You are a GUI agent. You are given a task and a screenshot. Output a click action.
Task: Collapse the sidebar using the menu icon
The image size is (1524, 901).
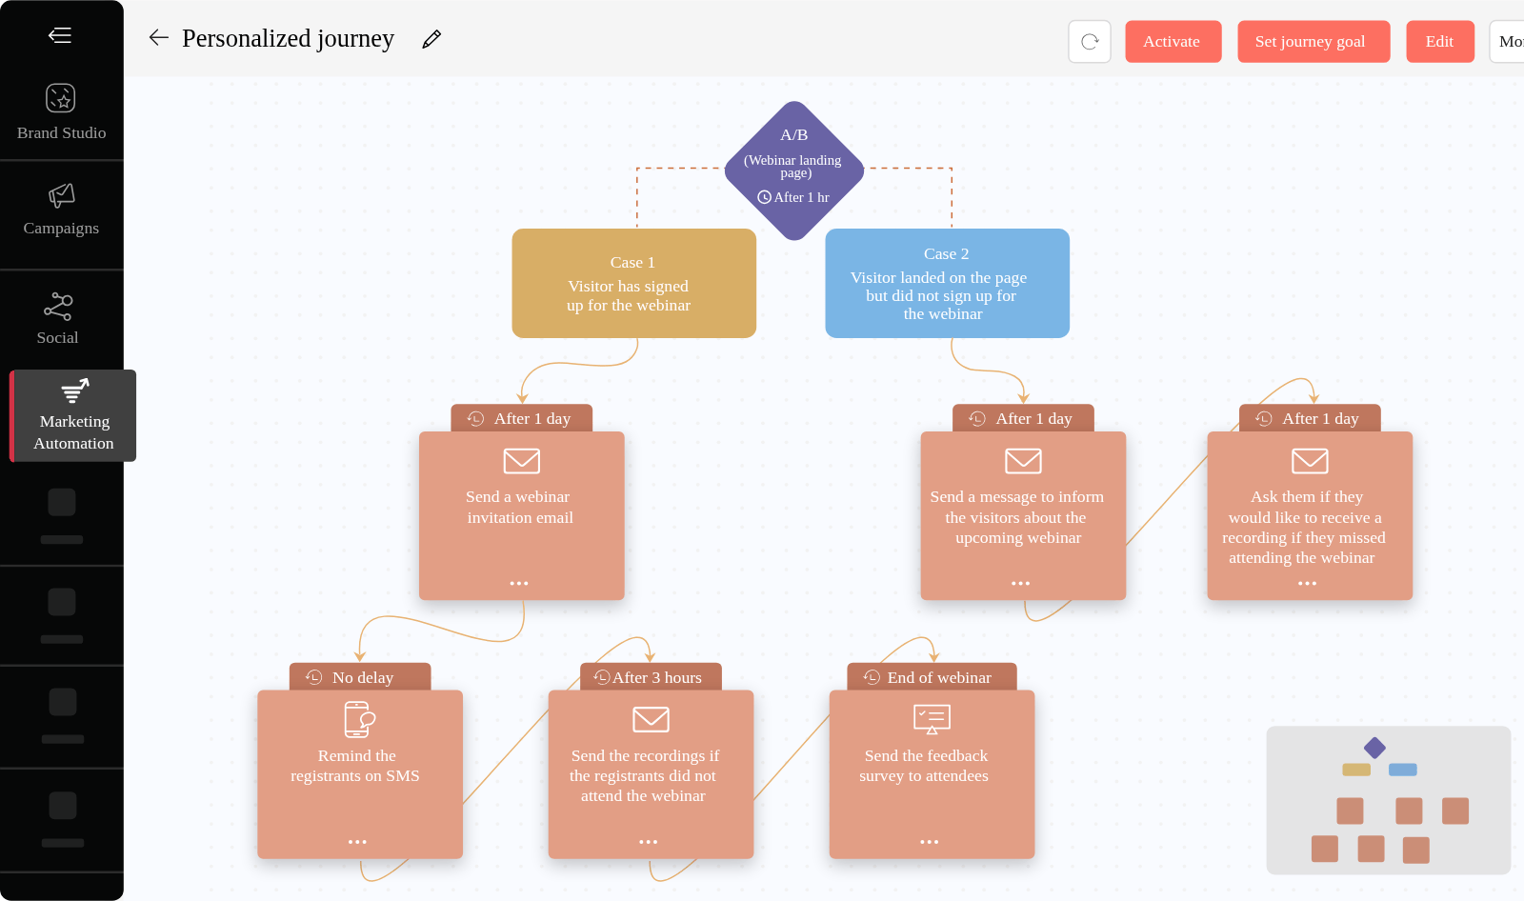click(60, 36)
